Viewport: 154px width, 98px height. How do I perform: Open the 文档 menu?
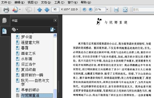[x=46, y=2]
